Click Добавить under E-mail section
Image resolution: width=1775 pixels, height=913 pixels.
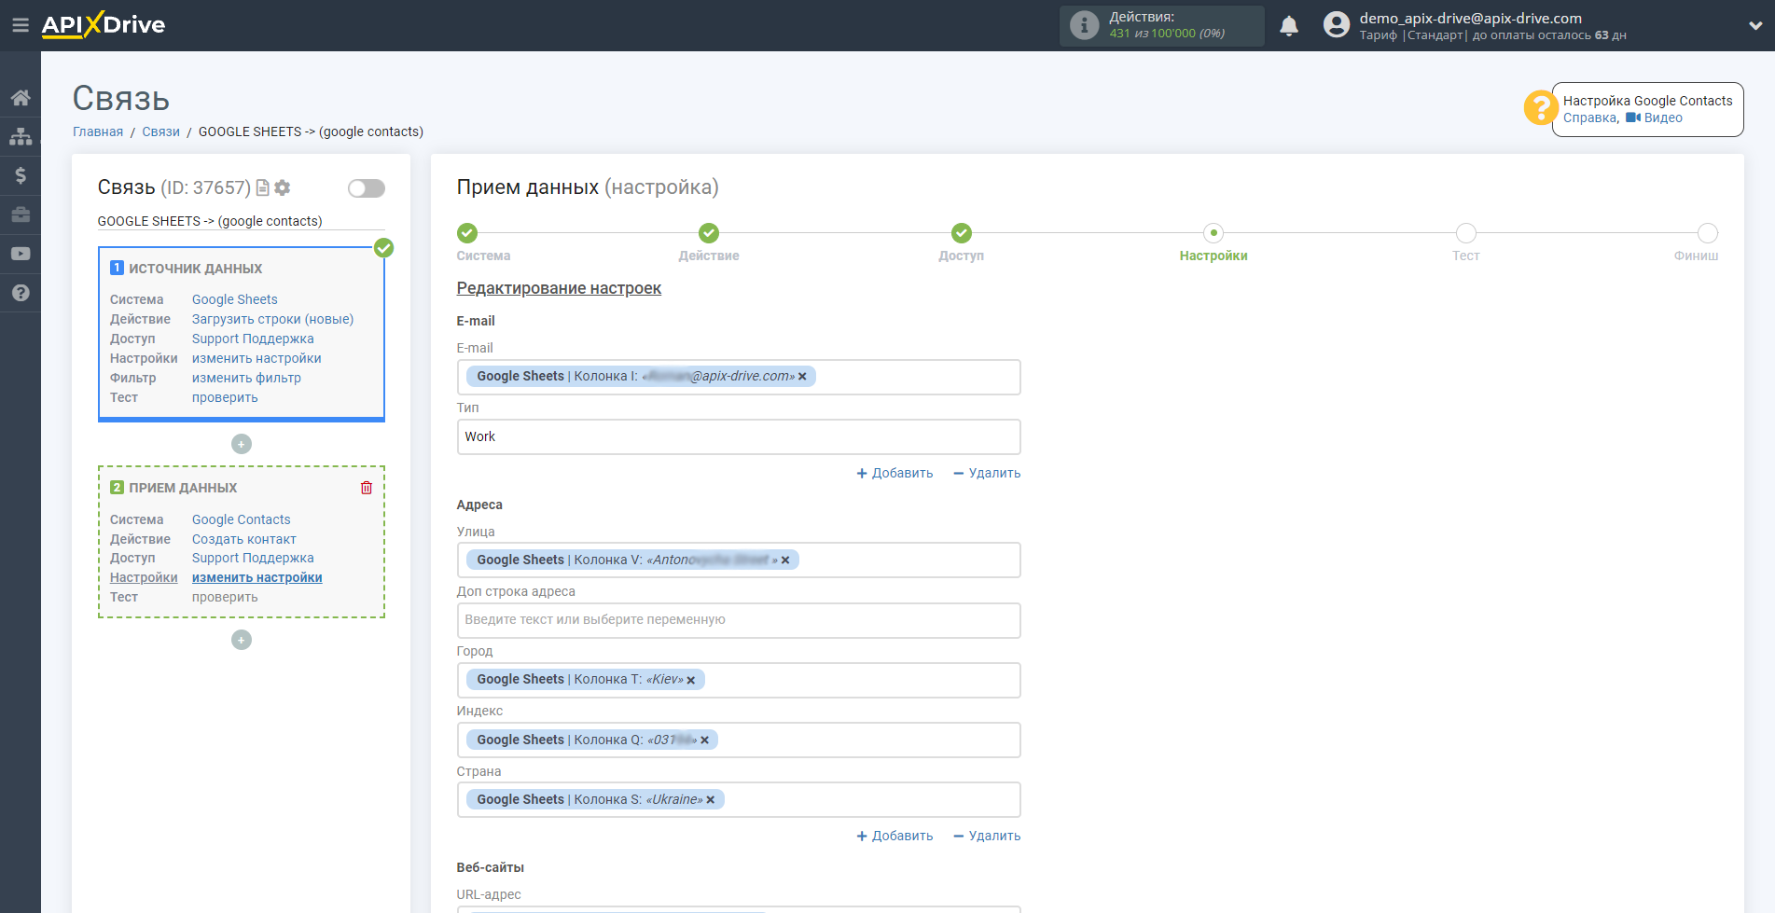click(894, 474)
